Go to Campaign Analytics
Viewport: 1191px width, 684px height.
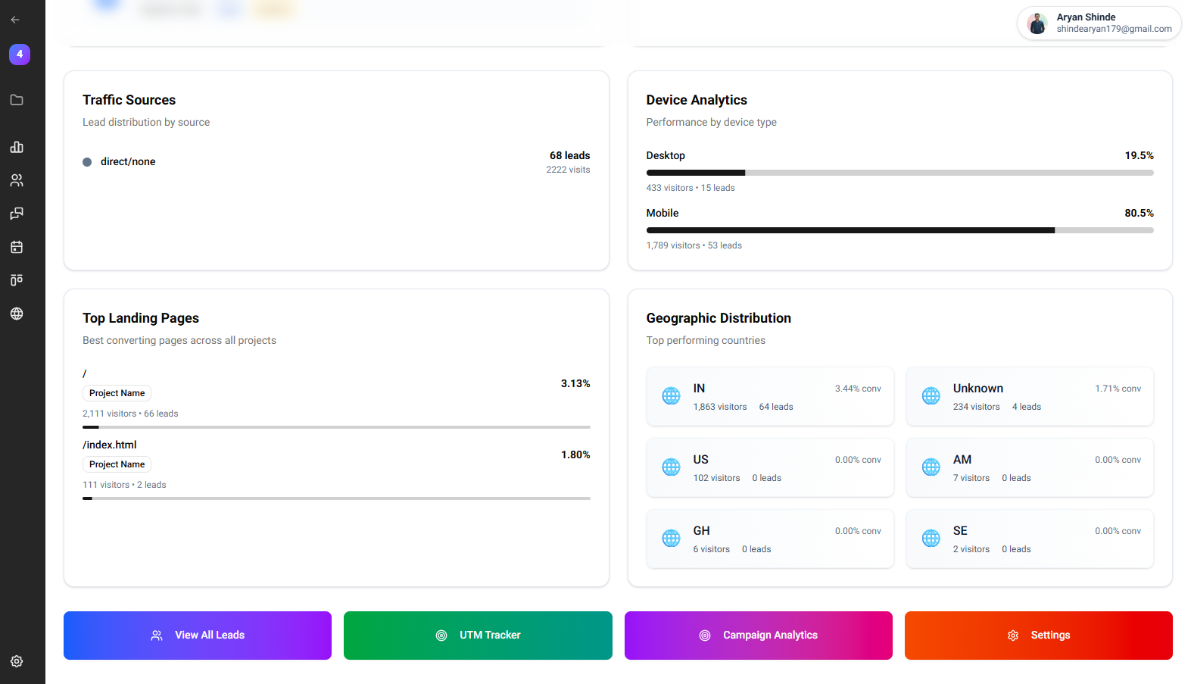pos(758,636)
